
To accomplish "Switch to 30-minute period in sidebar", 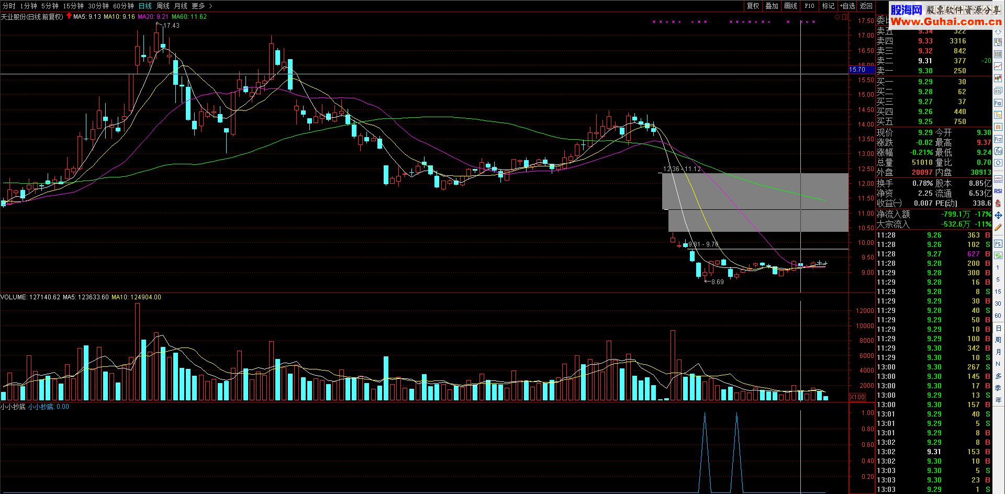I will [x=998, y=304].
